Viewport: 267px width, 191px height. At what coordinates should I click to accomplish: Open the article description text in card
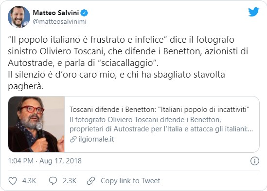tap(161, 124)
